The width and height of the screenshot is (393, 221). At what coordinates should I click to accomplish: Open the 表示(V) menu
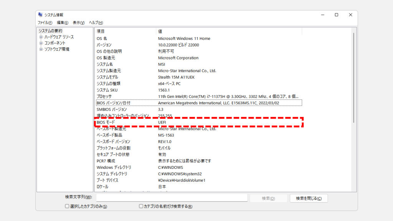pos(78,23)
